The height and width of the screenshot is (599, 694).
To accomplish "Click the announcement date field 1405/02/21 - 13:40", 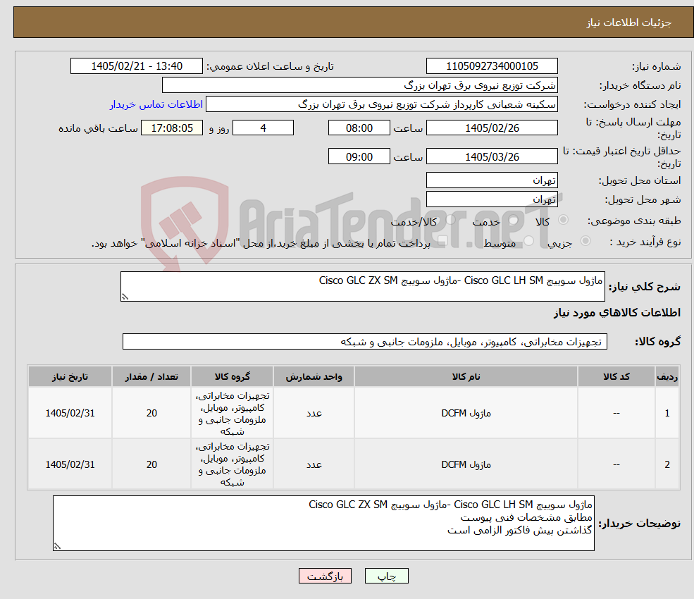I will 136,66.
